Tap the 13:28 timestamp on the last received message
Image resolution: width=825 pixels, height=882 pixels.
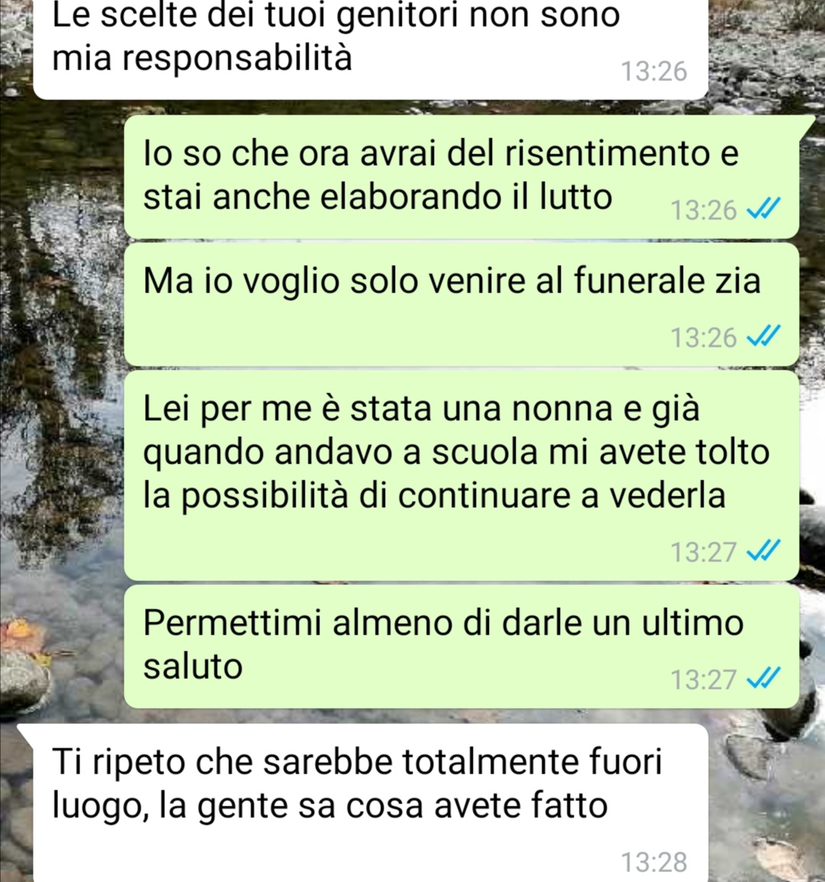(654, 861)
